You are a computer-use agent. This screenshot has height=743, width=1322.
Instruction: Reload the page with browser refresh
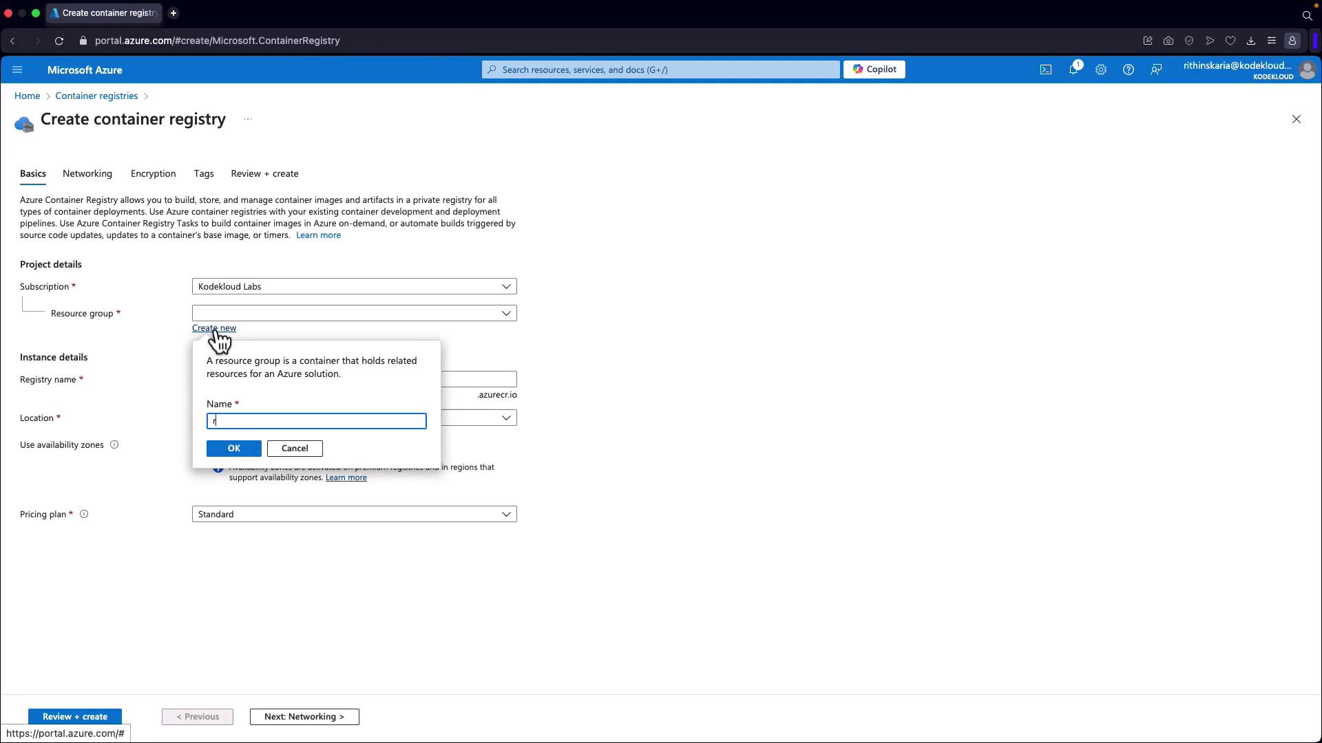59,41
